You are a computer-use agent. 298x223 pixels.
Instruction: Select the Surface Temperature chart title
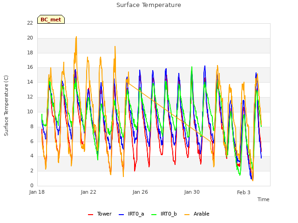click(x=149, y=5)
